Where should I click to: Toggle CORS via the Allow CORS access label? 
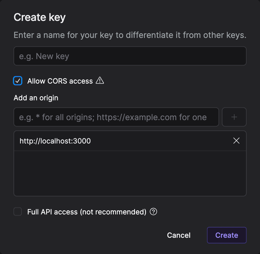click(60, 81)
